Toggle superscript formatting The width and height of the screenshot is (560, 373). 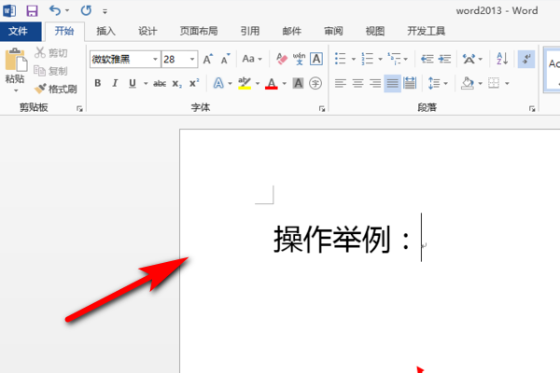coord(194,83)
